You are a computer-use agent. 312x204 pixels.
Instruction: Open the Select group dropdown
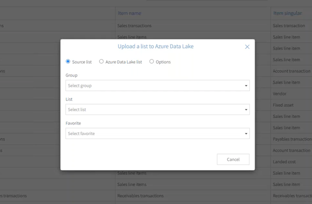click(157, 85)
